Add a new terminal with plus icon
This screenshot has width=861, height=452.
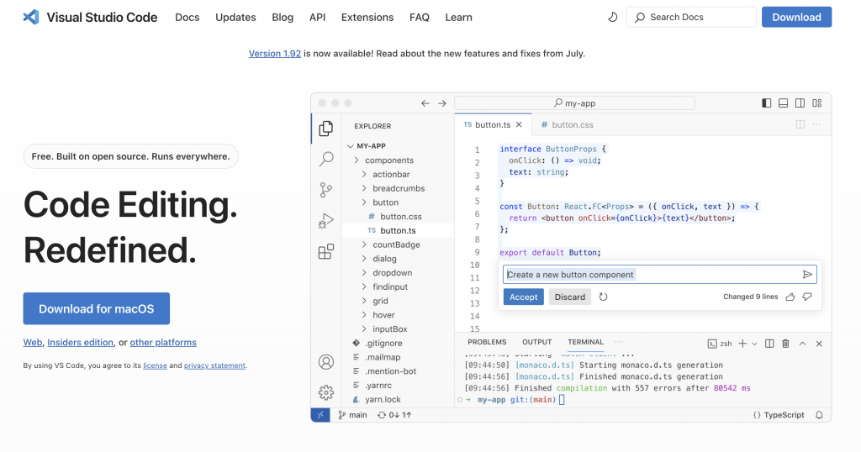click(742, 344)
